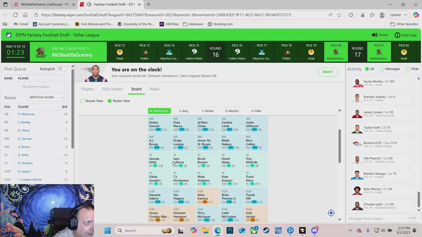The image size is (422, 237).
Task: Open Gmail bookmark
Action: click(21, 24)
